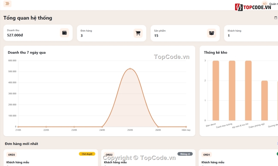
Task: Click the Chờ duyệt status badge
Action: coord(87,154)
